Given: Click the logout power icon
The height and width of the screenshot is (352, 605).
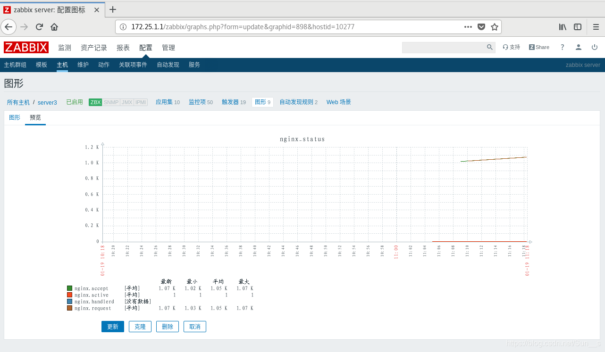Looking at the screenshot, I should tap(595, 47).
